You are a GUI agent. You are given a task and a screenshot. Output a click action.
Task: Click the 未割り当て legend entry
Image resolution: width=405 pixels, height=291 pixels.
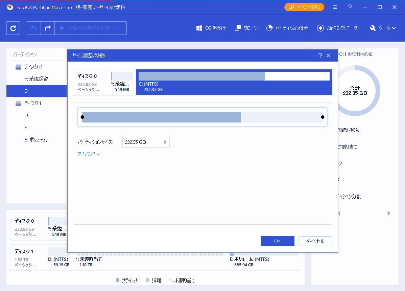[x=182, y=281]
